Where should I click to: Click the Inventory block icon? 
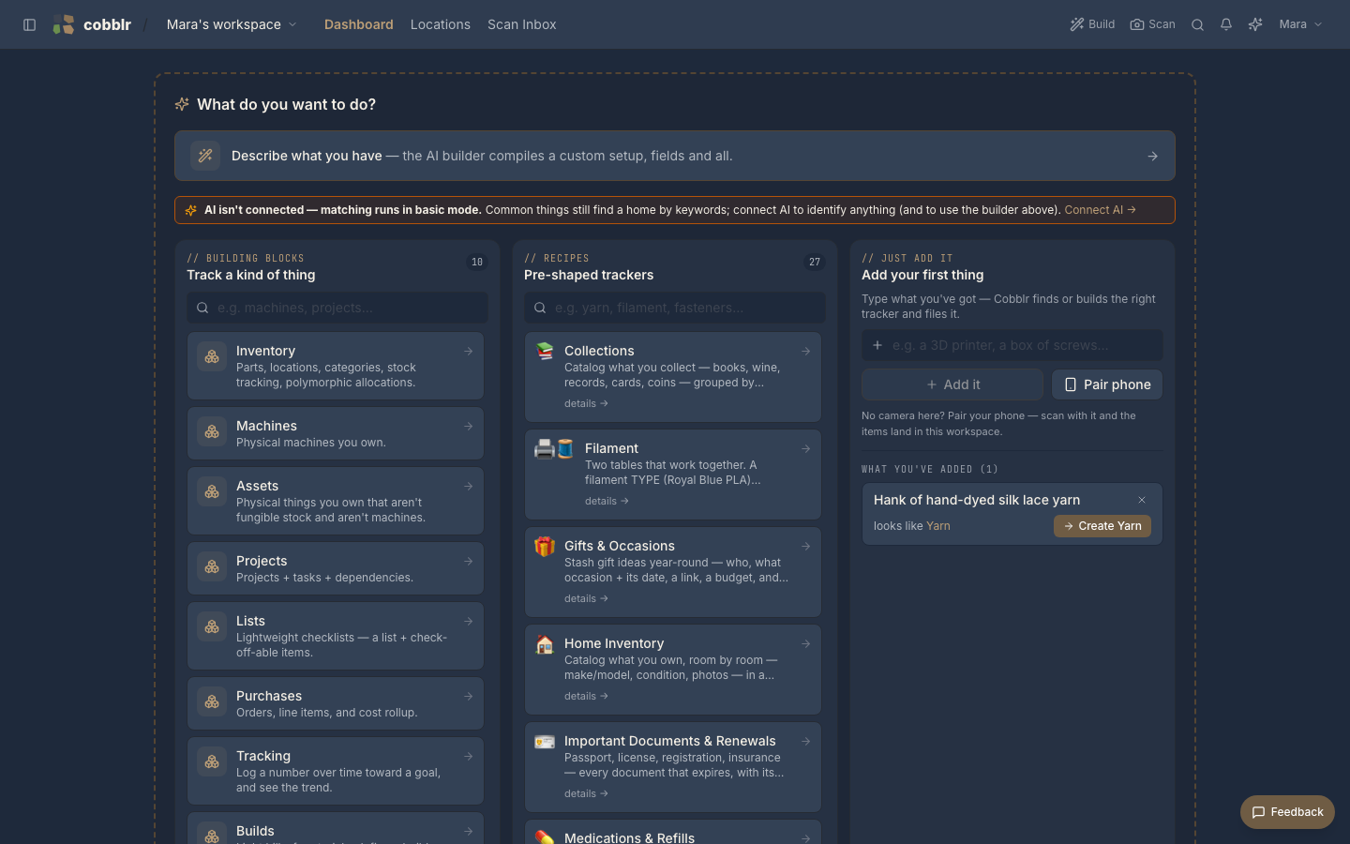point(212,356)
